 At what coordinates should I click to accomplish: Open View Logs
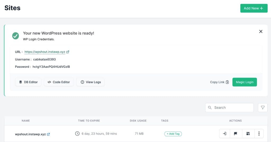pos(91,82)
